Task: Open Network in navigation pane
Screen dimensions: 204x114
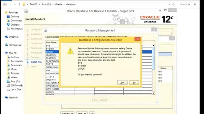Action: (x=11, y=98)
